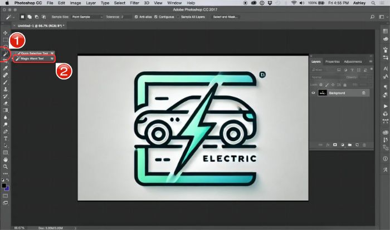Create a new group folder icon
Screen dimensions: 390x230
point(350,145)
